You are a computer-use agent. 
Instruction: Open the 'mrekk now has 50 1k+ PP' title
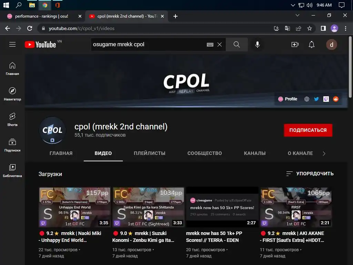pos(214,237)
